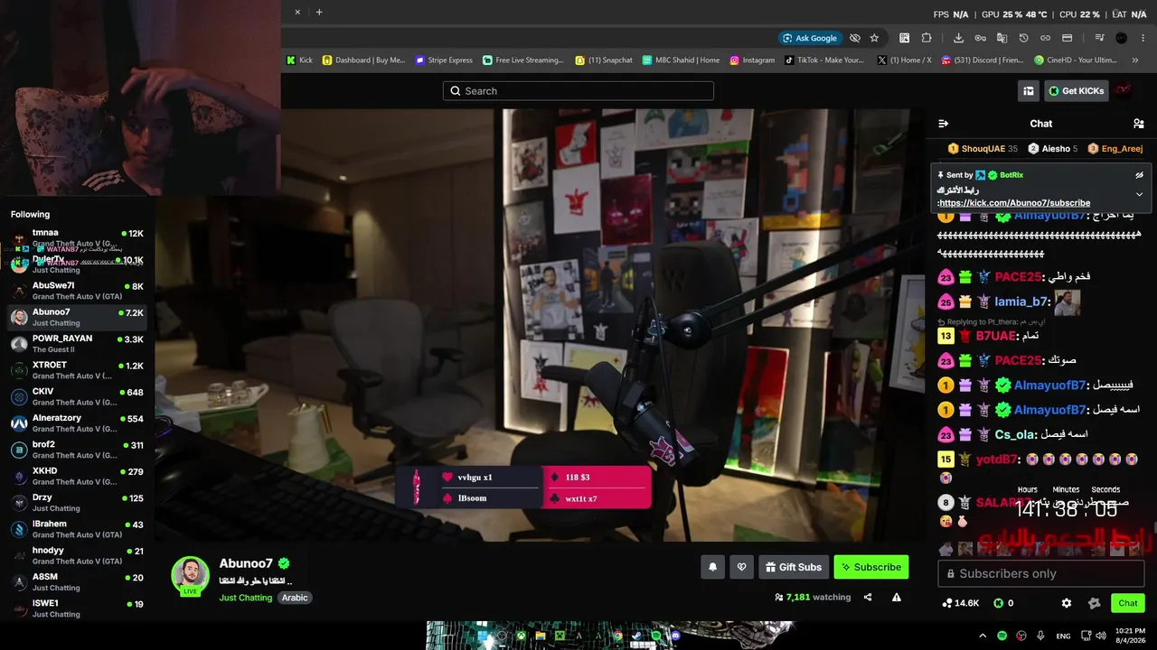The height and width of the screenshot is (650, 1157).
Task: Open the media controls icon in toolbar
Action: [1099, 38]
